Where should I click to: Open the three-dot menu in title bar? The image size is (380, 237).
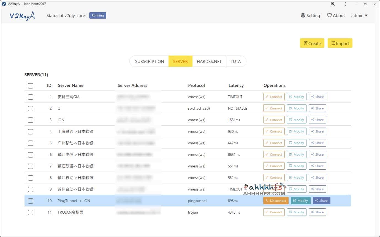pyautogui.click(x=345, y=4)
